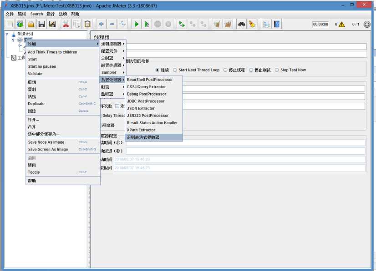The width and height of the screenshot is (376, 271).
Task: Open the 运行 menu
Action: 51,14
